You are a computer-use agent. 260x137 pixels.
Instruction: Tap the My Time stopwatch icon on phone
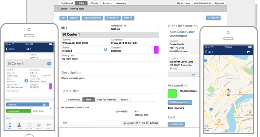[x=29, y=125]
